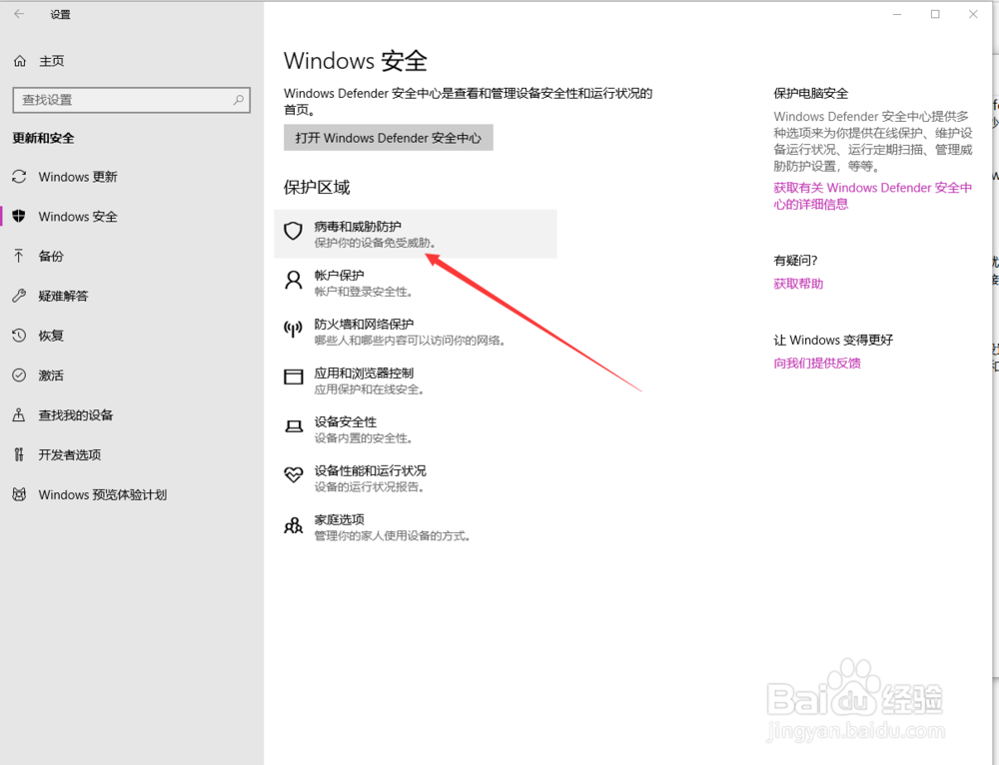Open 开发者选项 developer page
The image size is (999, 765).
[132, 454]
